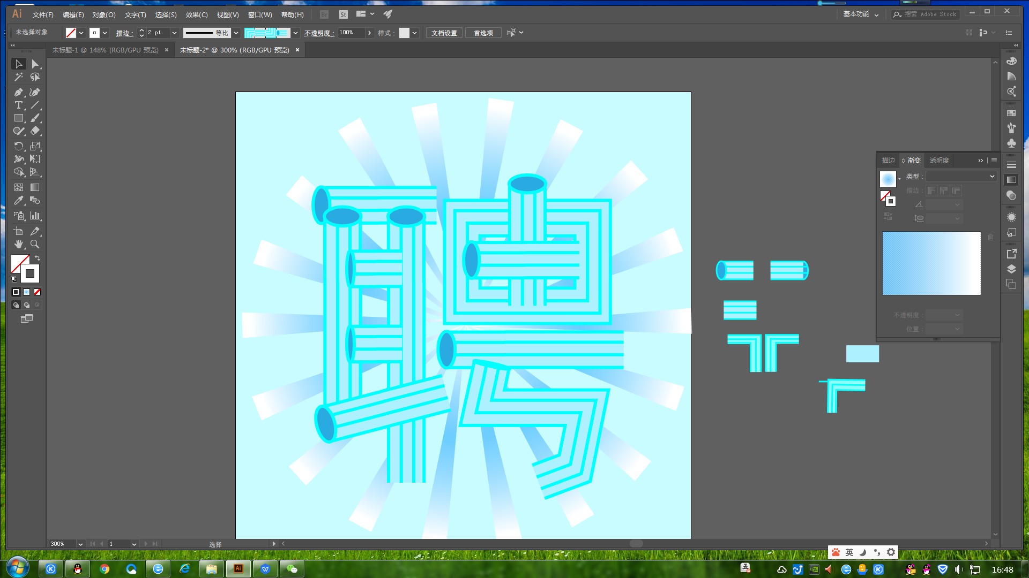Select the Hand tool

[x=18, y=244]
